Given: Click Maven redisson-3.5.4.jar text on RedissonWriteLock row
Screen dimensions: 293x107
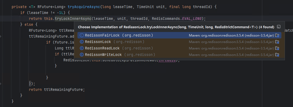Looking at the screenshot, I should click(x=231, y=55).
